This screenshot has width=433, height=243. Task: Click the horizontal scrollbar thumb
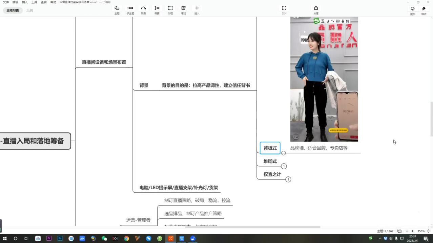[x=252, y=227]
